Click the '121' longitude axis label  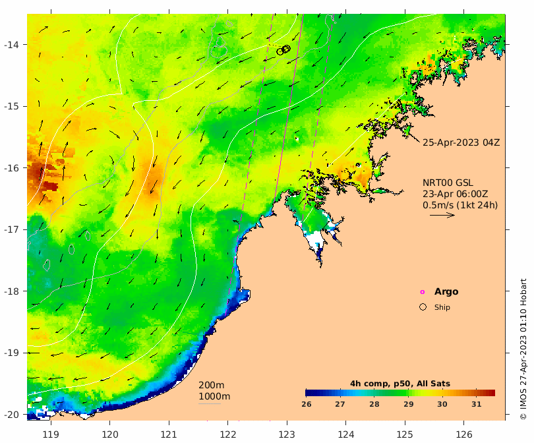(x=169, y=434)
